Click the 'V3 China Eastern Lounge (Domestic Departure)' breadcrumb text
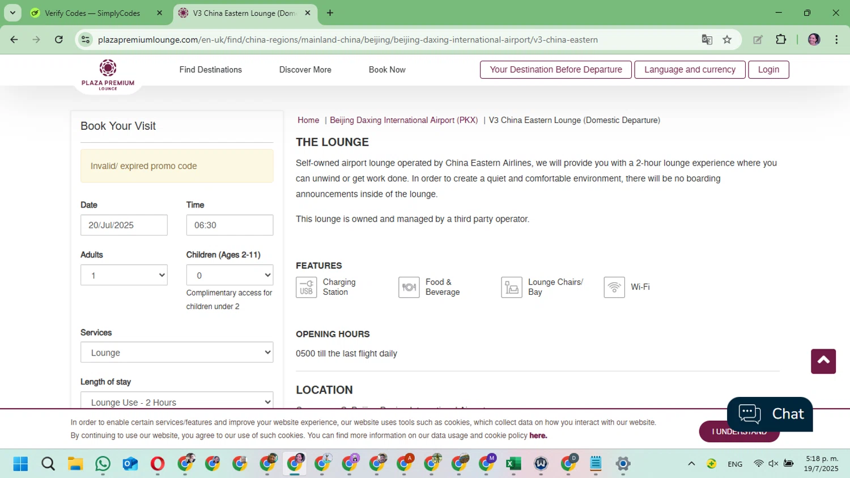This screenshot has width=850, height=478. pyautogui.click(x=574, y=120)
